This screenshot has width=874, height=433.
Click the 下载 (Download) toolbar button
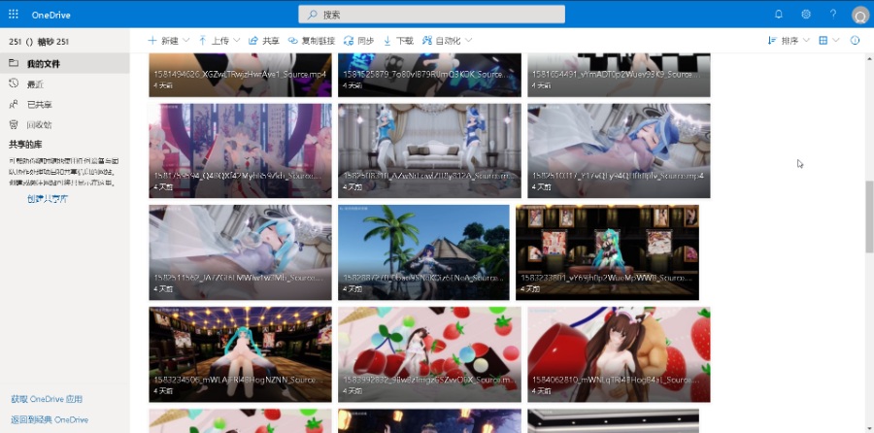coord(398,41)
